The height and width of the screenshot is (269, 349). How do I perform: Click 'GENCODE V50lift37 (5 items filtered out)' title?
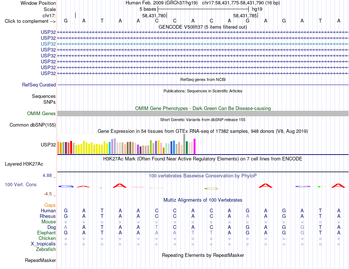[203, 27]
